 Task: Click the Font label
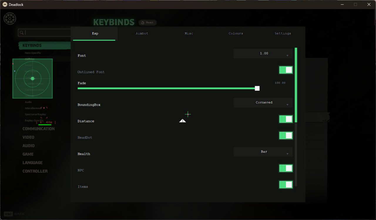(82, 56)
